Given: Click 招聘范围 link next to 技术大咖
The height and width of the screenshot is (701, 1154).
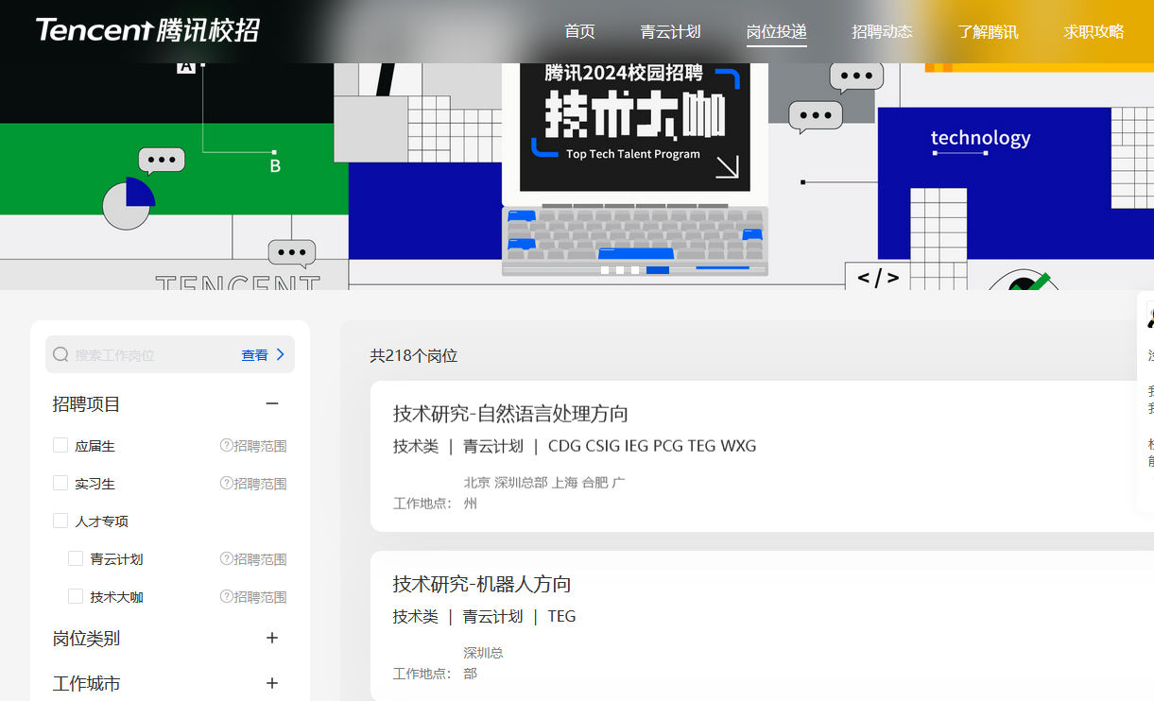Looking at the screenshot, I should pos(260,597).
